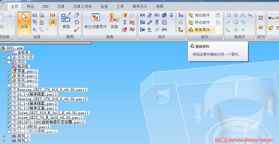
Task: Click the red-star mate icon beside the divider
Action: click(x=181, y=15)
